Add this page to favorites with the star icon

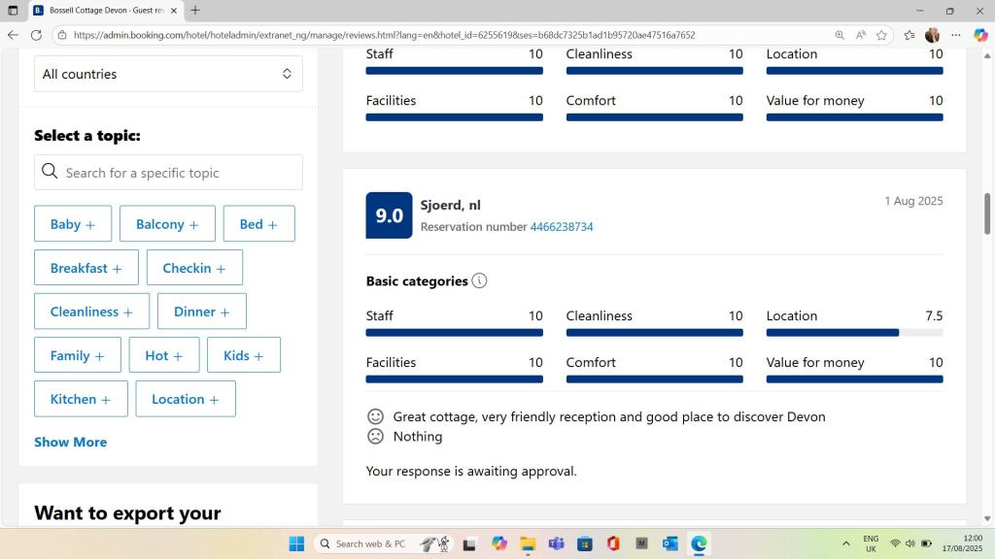point(881,35)
